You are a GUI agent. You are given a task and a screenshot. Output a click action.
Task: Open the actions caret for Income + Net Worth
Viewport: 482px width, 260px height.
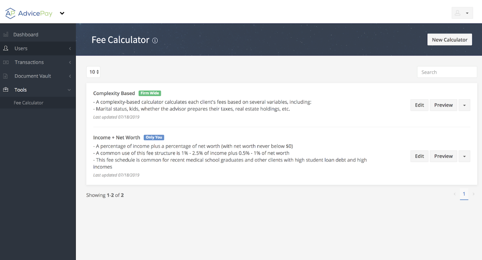point(464,156)
